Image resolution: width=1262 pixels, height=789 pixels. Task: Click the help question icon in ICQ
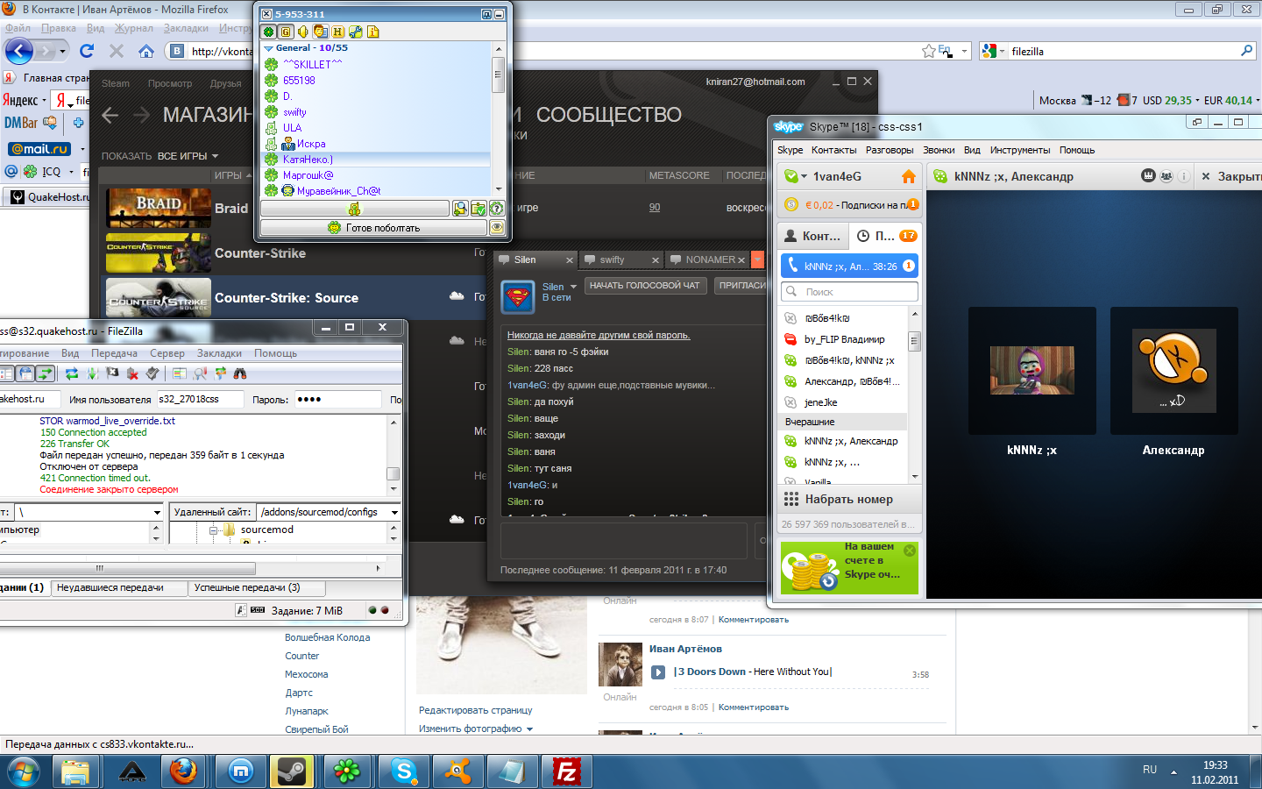pos(497,209)
